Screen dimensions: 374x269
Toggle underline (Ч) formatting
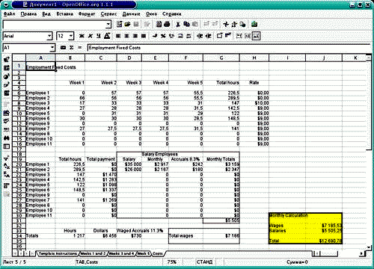tap(99, 36)
